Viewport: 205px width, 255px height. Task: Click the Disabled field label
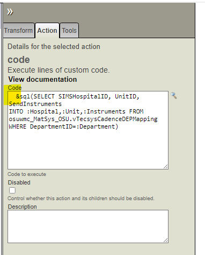coord(19,182)
